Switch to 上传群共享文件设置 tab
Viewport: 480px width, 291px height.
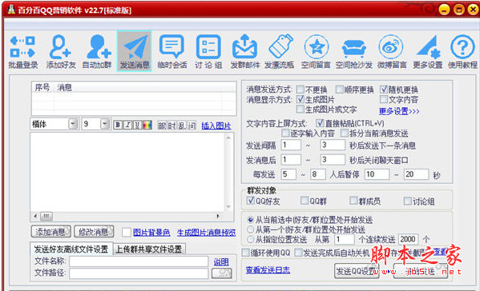(149, 249)
